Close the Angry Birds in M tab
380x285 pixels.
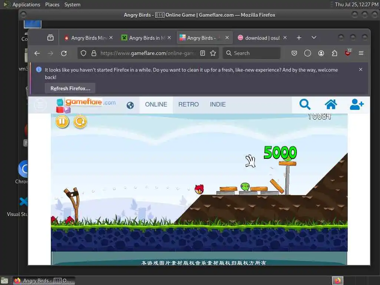pos(169,37)
